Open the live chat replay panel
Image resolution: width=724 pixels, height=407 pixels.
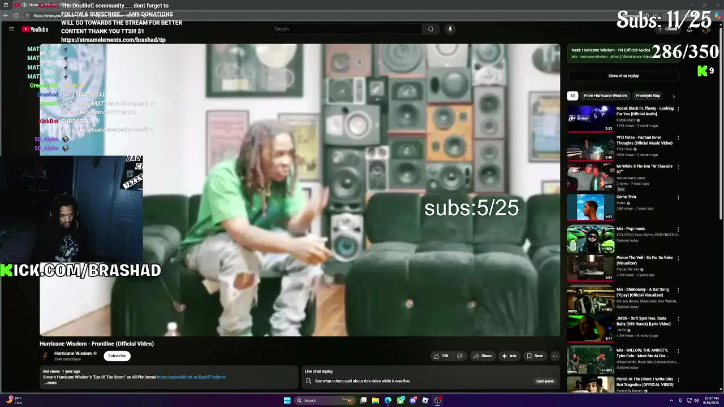coord(545,381)
